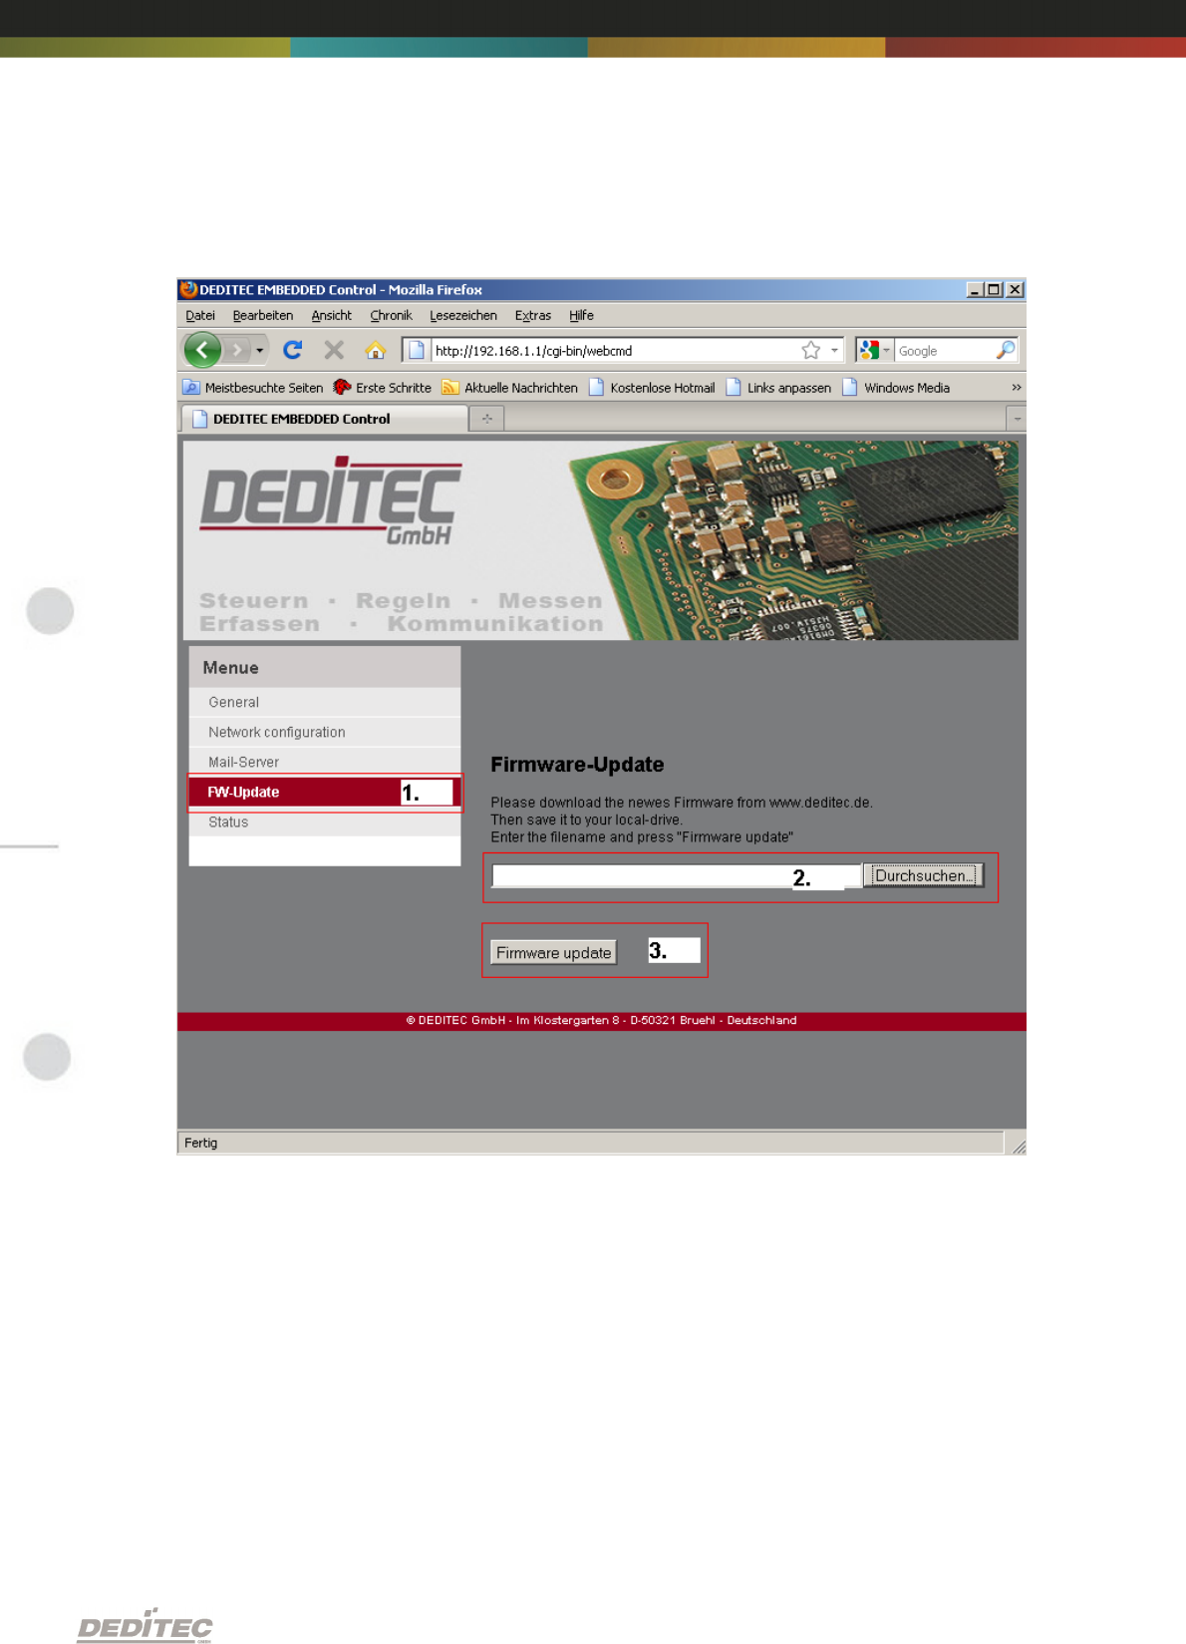Click the Stop loading X icon
The width and height of the screenshot is (1186, 1644).
coord(334,350)
